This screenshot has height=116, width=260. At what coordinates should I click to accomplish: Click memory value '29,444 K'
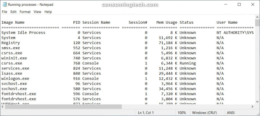click(x=168, y=74)
